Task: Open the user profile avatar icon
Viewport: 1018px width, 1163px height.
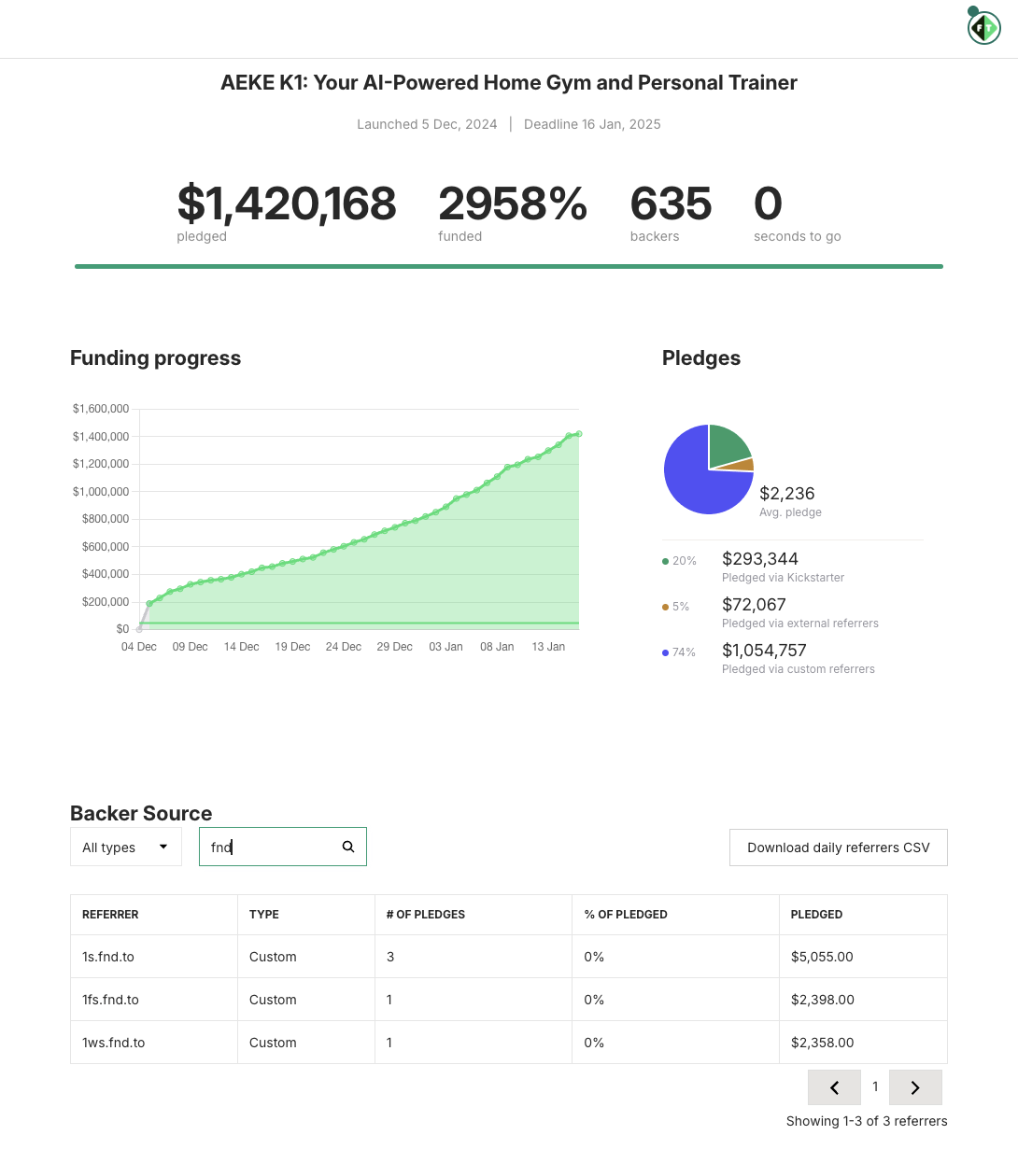Action: (x=983, y=28)
